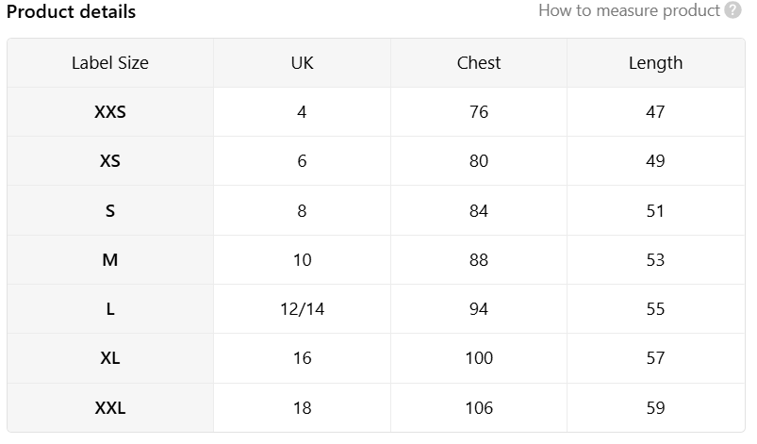Choose the M size row label
This screenshot has width=757, height=444.
[x=110, y=260]
